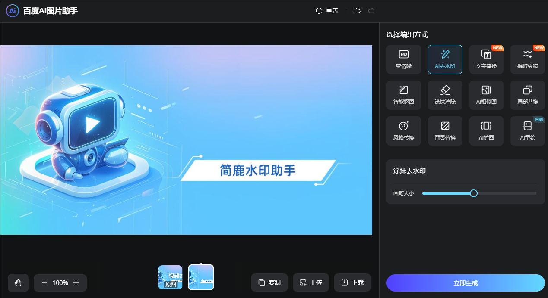Select the 提取线稿 line extraction tool

(527, 59)
